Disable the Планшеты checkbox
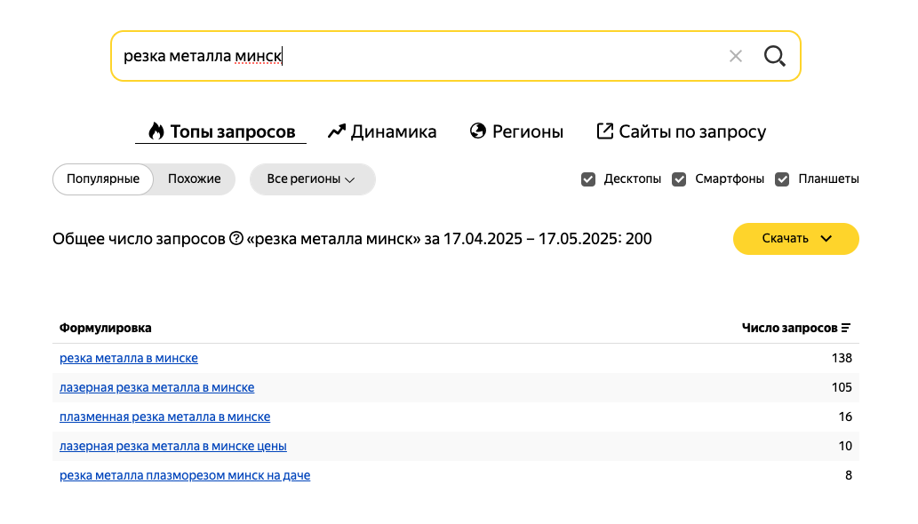Viewport: 918px width, 524px height. 782,179
